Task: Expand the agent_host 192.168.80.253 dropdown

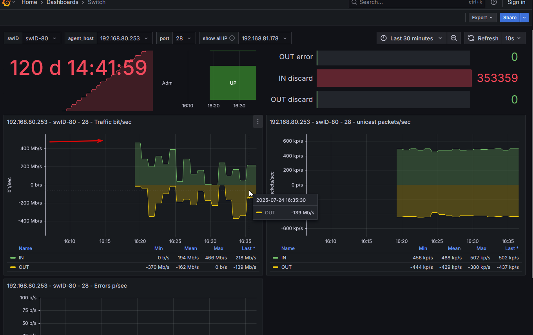Action: (125, 38)
